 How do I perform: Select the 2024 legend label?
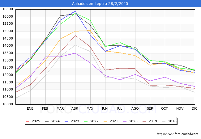(x=55, y=121)
